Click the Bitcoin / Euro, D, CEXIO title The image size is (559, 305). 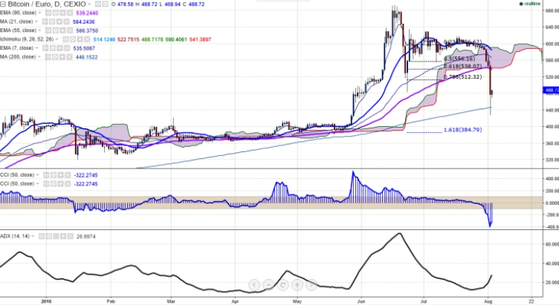coord(46,4)
